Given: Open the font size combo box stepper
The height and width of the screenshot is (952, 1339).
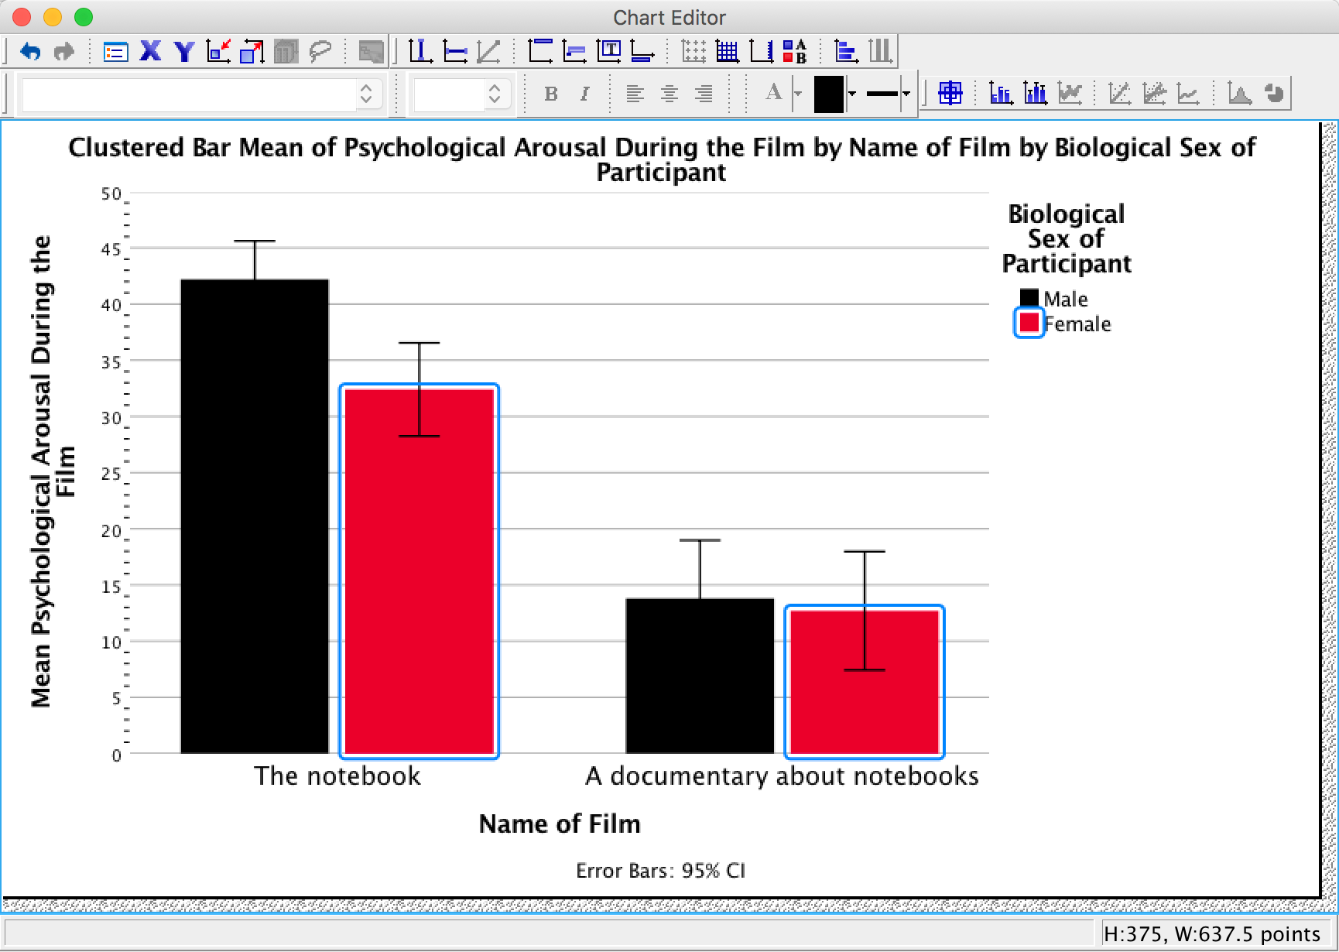Looking at the screenshot, I should coord(495,94).
